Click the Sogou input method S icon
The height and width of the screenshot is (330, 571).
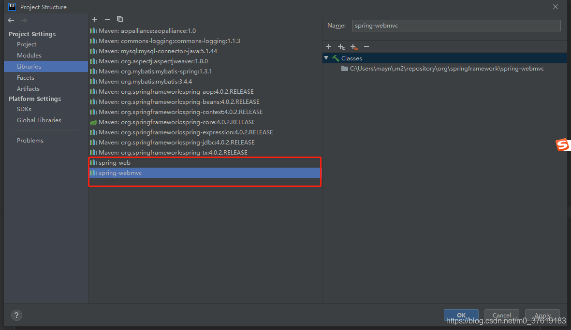(x=562, y=145)
